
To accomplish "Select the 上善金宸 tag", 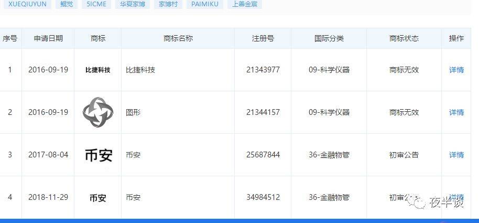I will 245,4.
